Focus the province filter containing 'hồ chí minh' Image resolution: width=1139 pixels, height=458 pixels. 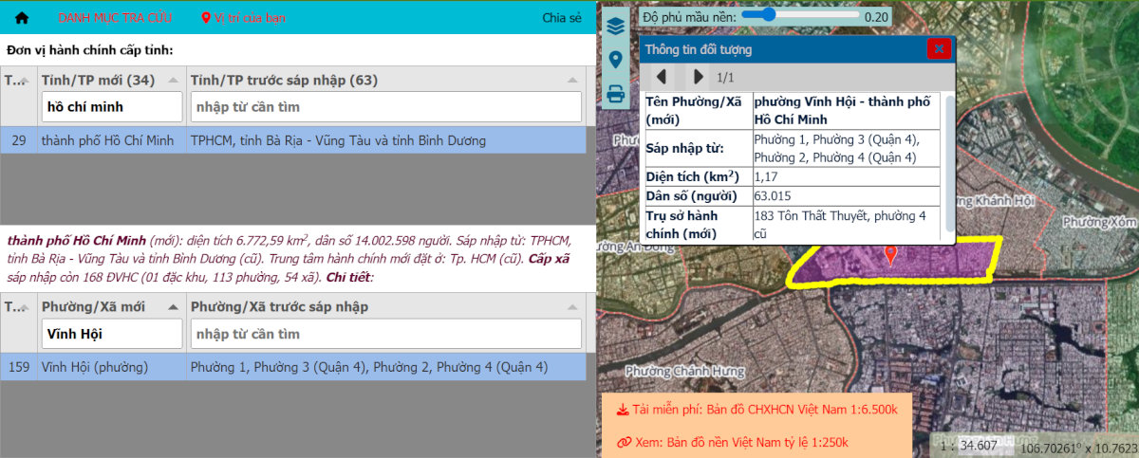112,106
